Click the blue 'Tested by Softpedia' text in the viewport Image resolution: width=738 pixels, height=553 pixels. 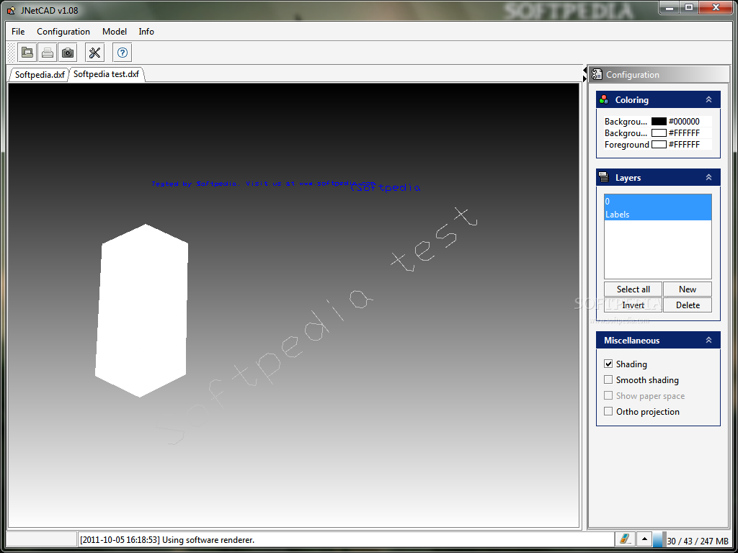point(263,184)
